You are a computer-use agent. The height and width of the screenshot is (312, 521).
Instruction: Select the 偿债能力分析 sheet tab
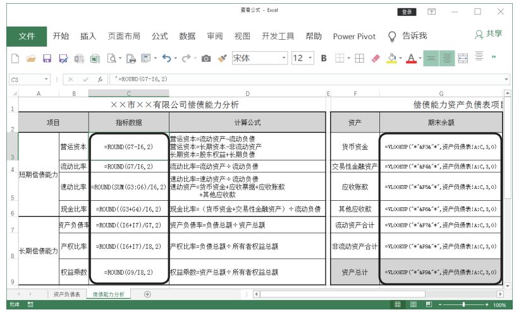(x=108, y=294)
